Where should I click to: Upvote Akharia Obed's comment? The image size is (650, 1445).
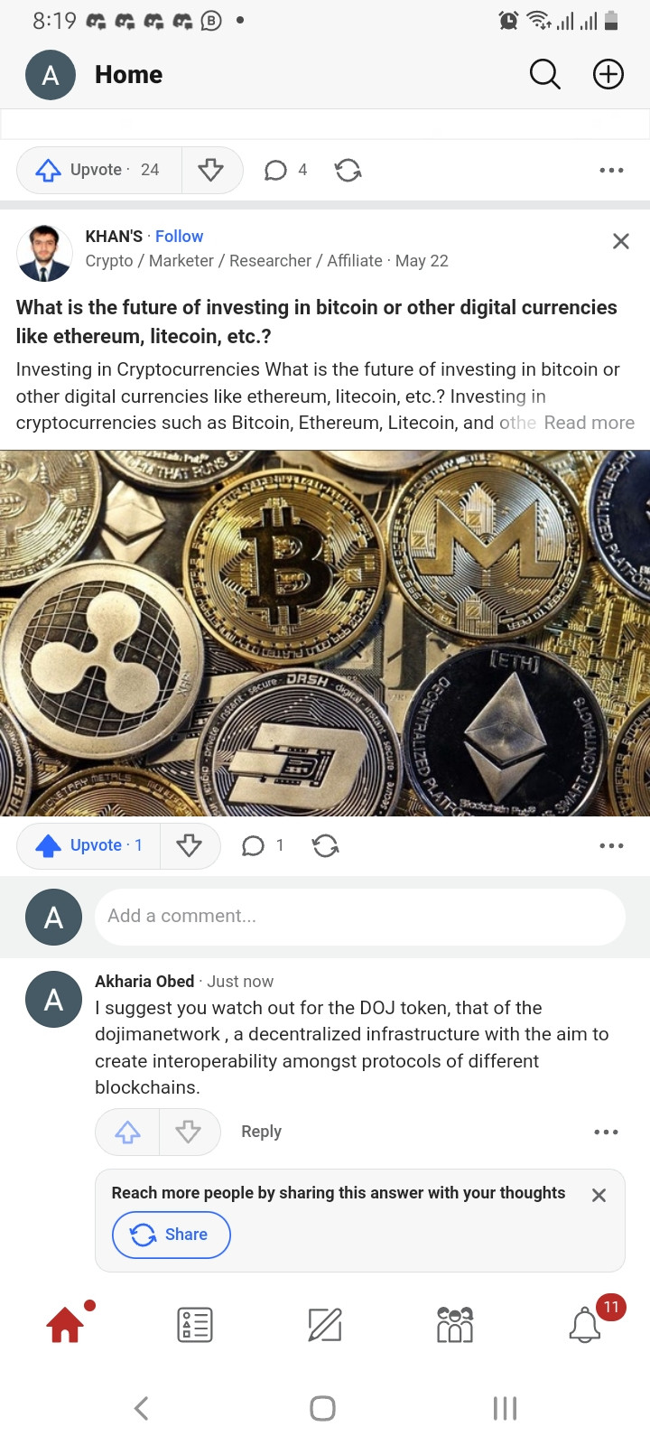[x=127, y=1132]
